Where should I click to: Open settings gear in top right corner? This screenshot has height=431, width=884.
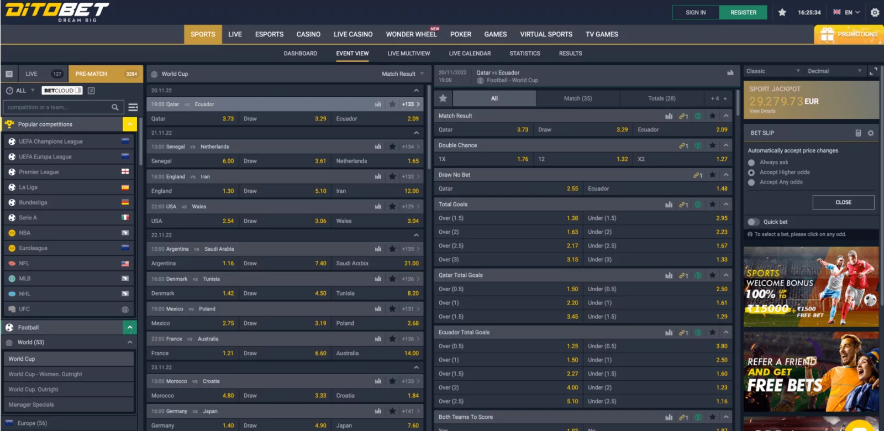tap(875, 12)
